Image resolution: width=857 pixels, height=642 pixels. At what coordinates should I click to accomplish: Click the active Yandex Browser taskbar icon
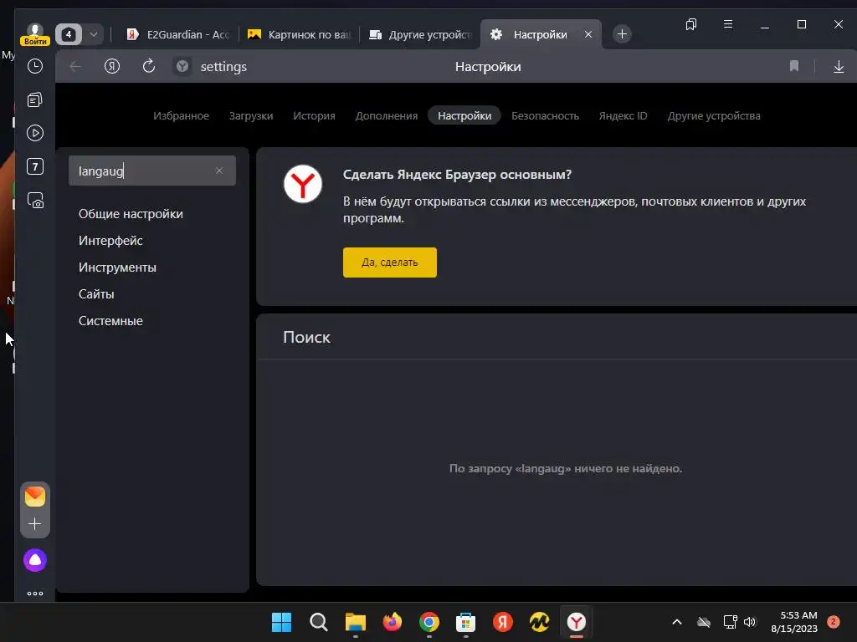pos(577,622)
